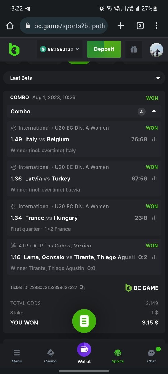View statistics icon for Italy vs Belgium

click(x=154, y=139)
